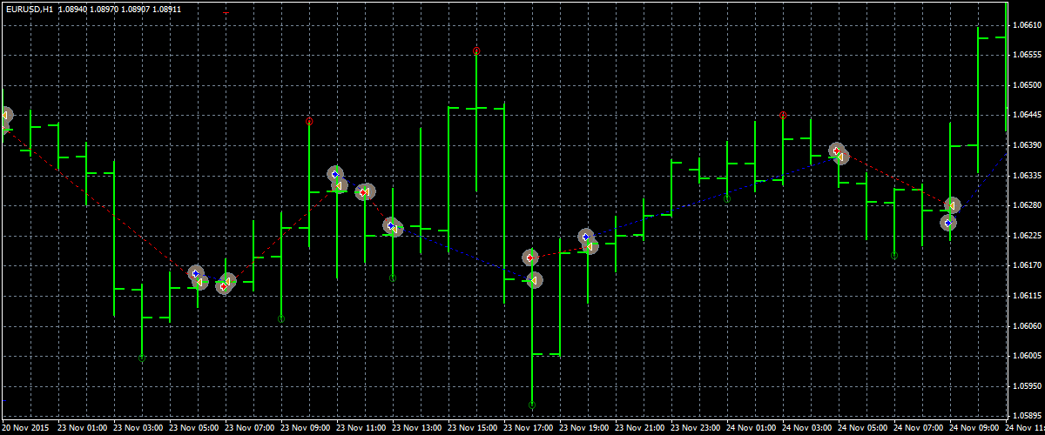Click the 23 Nov 23:00 time label
Image resolution: width=1045 pixels, height=435 pixels.
[x=695, y=428]
